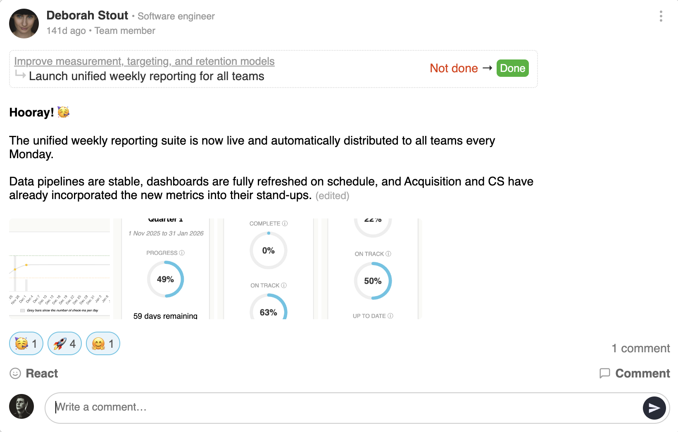The image size is (678, 432).
Task: Click the speech bubble icon next to Comment
Action: pyautogui.click(x=605, y=373)
